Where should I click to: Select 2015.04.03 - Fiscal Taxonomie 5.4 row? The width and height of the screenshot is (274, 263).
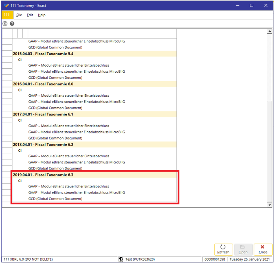coord(94,54)
